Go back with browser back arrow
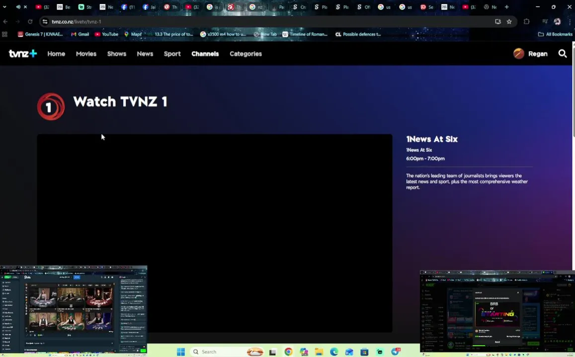 click(5, 22)
